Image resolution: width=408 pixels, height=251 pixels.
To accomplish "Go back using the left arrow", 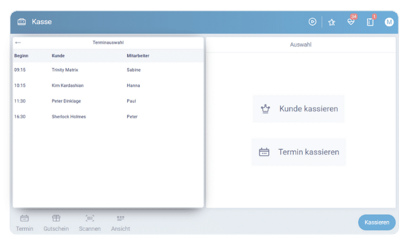I will 18,43.
